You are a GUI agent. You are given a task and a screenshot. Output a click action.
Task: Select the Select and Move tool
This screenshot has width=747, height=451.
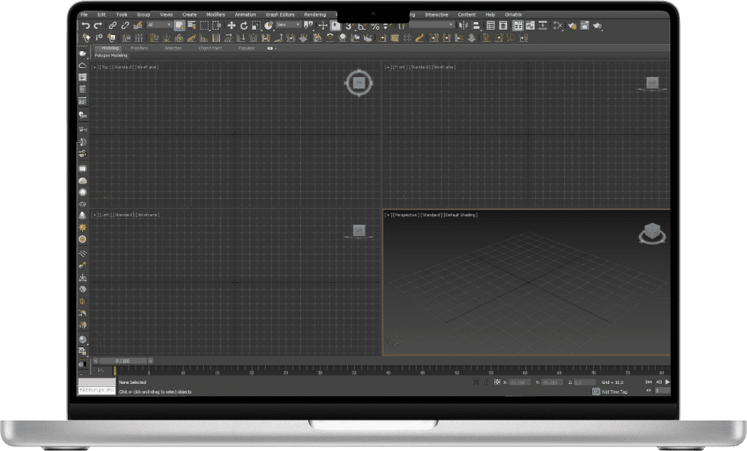(x=231, y=25)
